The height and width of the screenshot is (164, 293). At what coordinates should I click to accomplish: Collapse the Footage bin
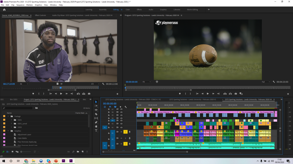coord(8,116)
